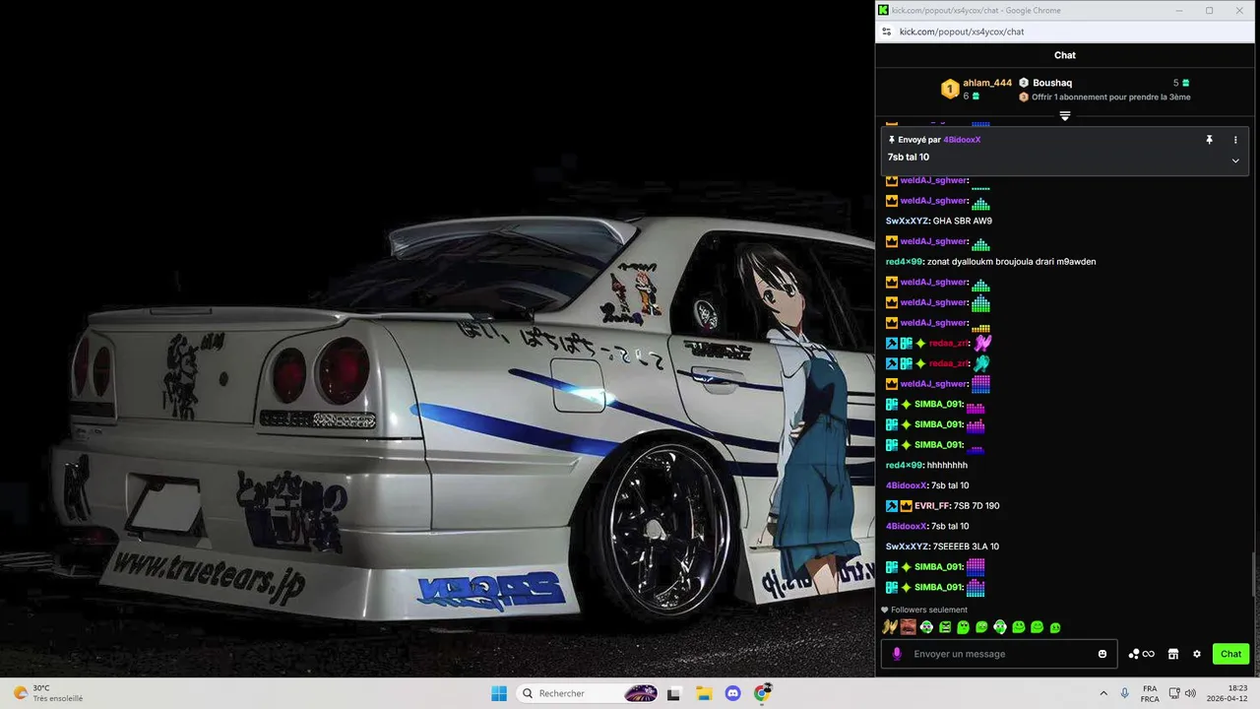Open the emoji picker in the message field
The image size is (1260, 709).
pyautogui.click(x=1102, y=654)
